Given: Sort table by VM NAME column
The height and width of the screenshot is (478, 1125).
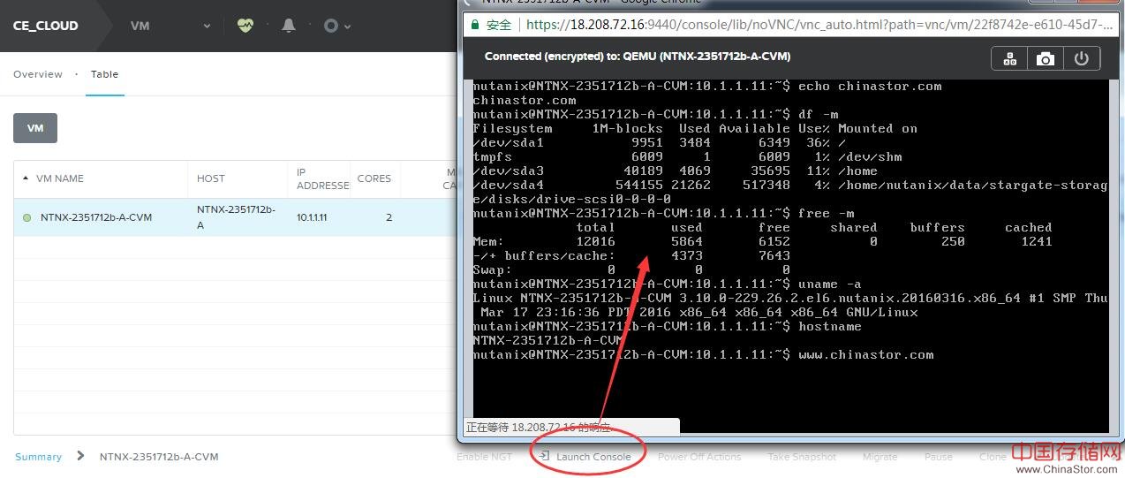Looking at the screenshot, I should tap(60, 178).
